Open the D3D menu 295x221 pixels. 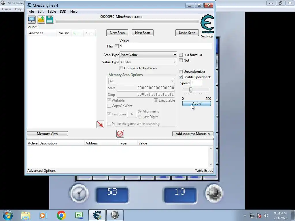63,12
